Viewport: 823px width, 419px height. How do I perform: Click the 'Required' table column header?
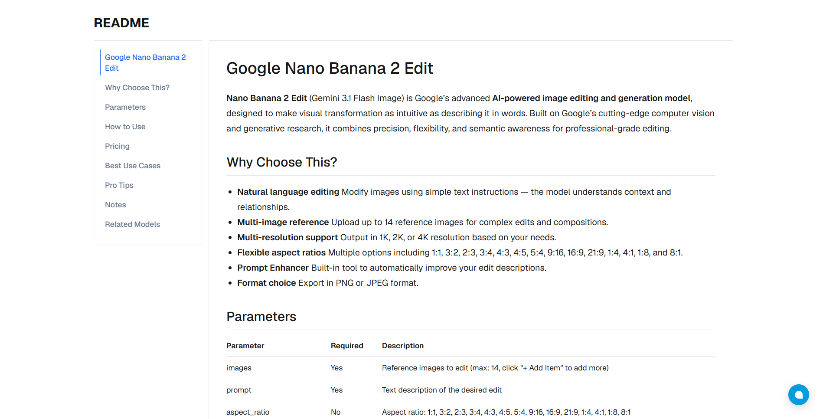click(x=347, y=346)
